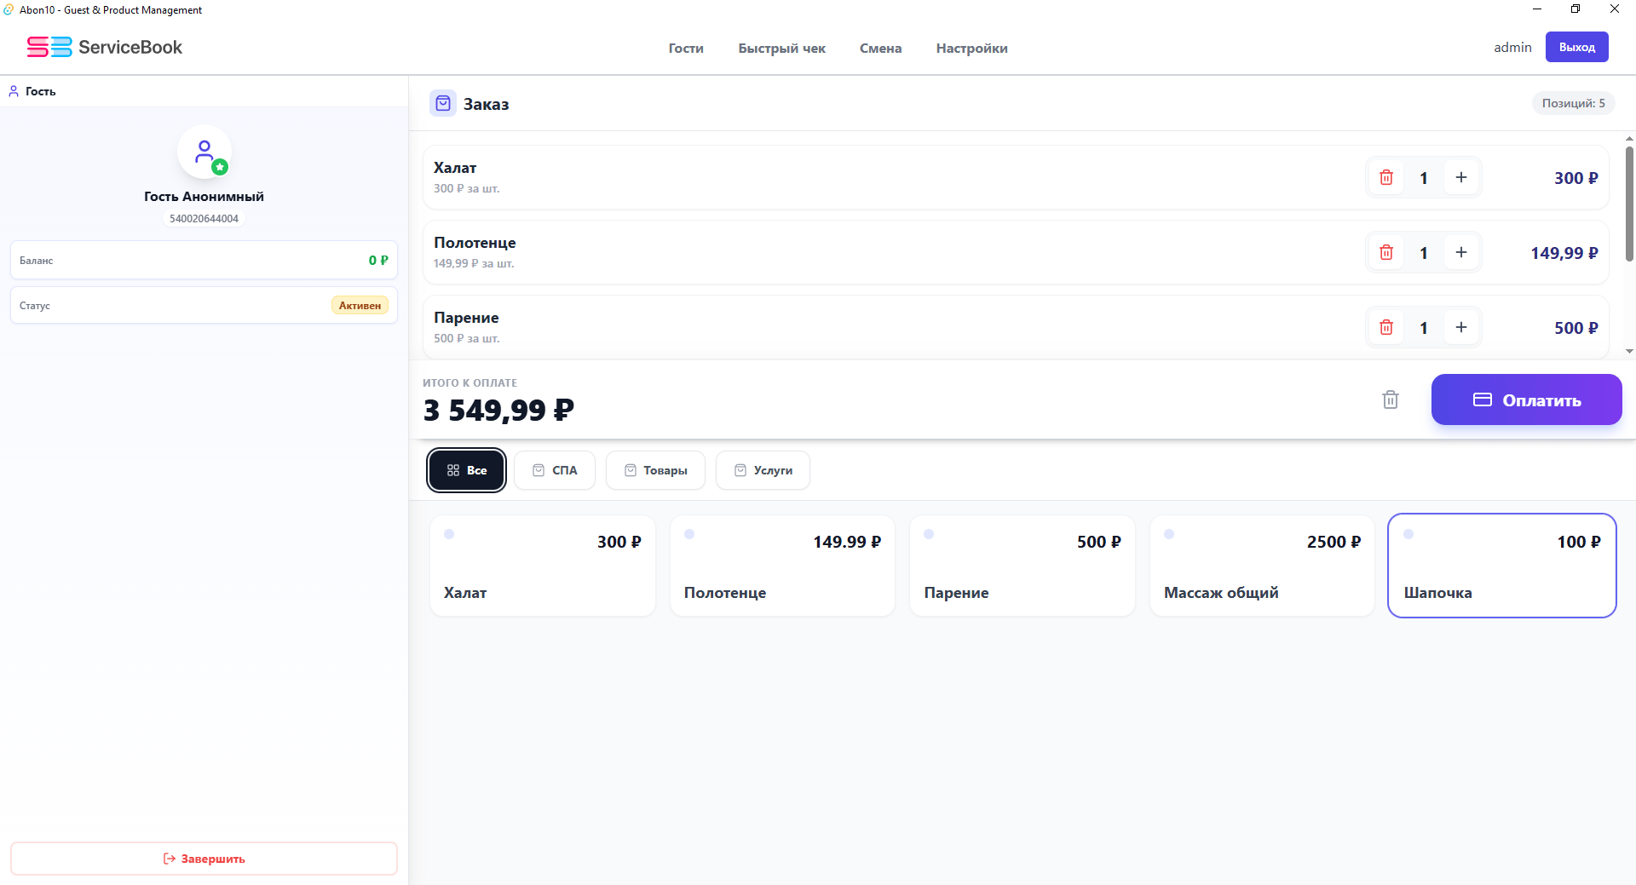Open the Гости menu

tap(686, 49)
